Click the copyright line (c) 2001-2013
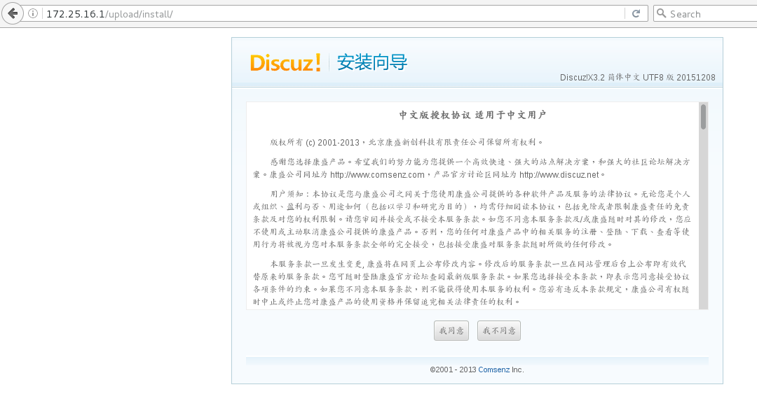This screenshot has width=757, height=401. click(407, 142)
